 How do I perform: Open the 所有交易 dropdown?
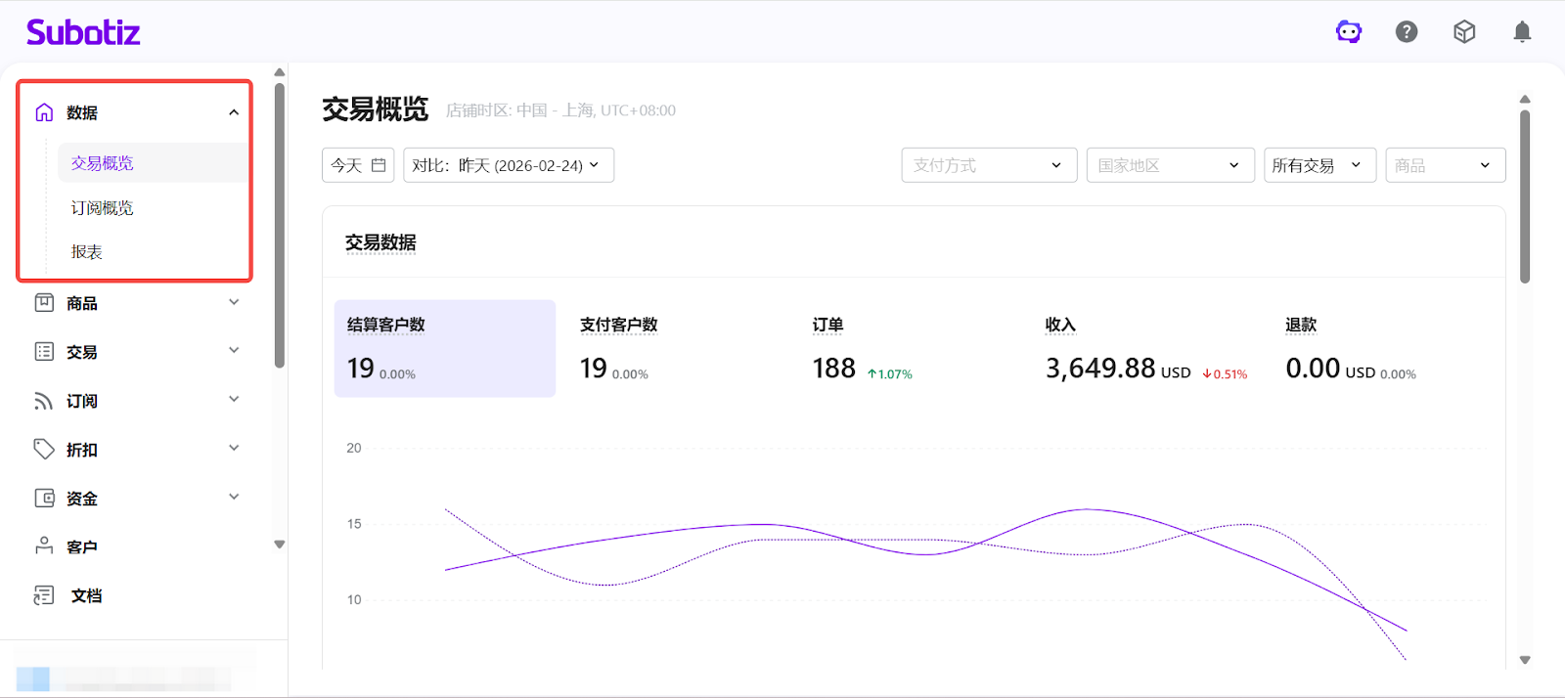tap(1319, 165)
